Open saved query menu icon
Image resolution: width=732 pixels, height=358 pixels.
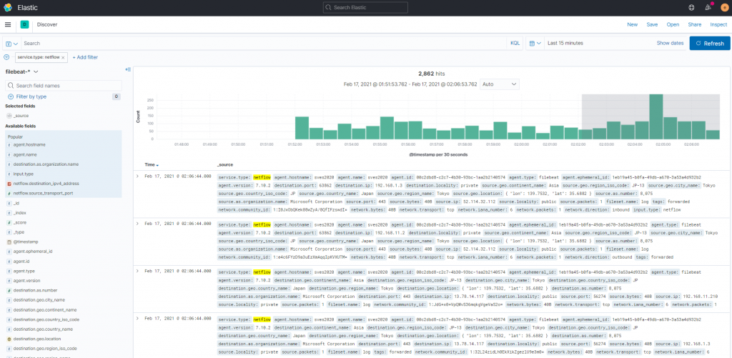(11, 44)
